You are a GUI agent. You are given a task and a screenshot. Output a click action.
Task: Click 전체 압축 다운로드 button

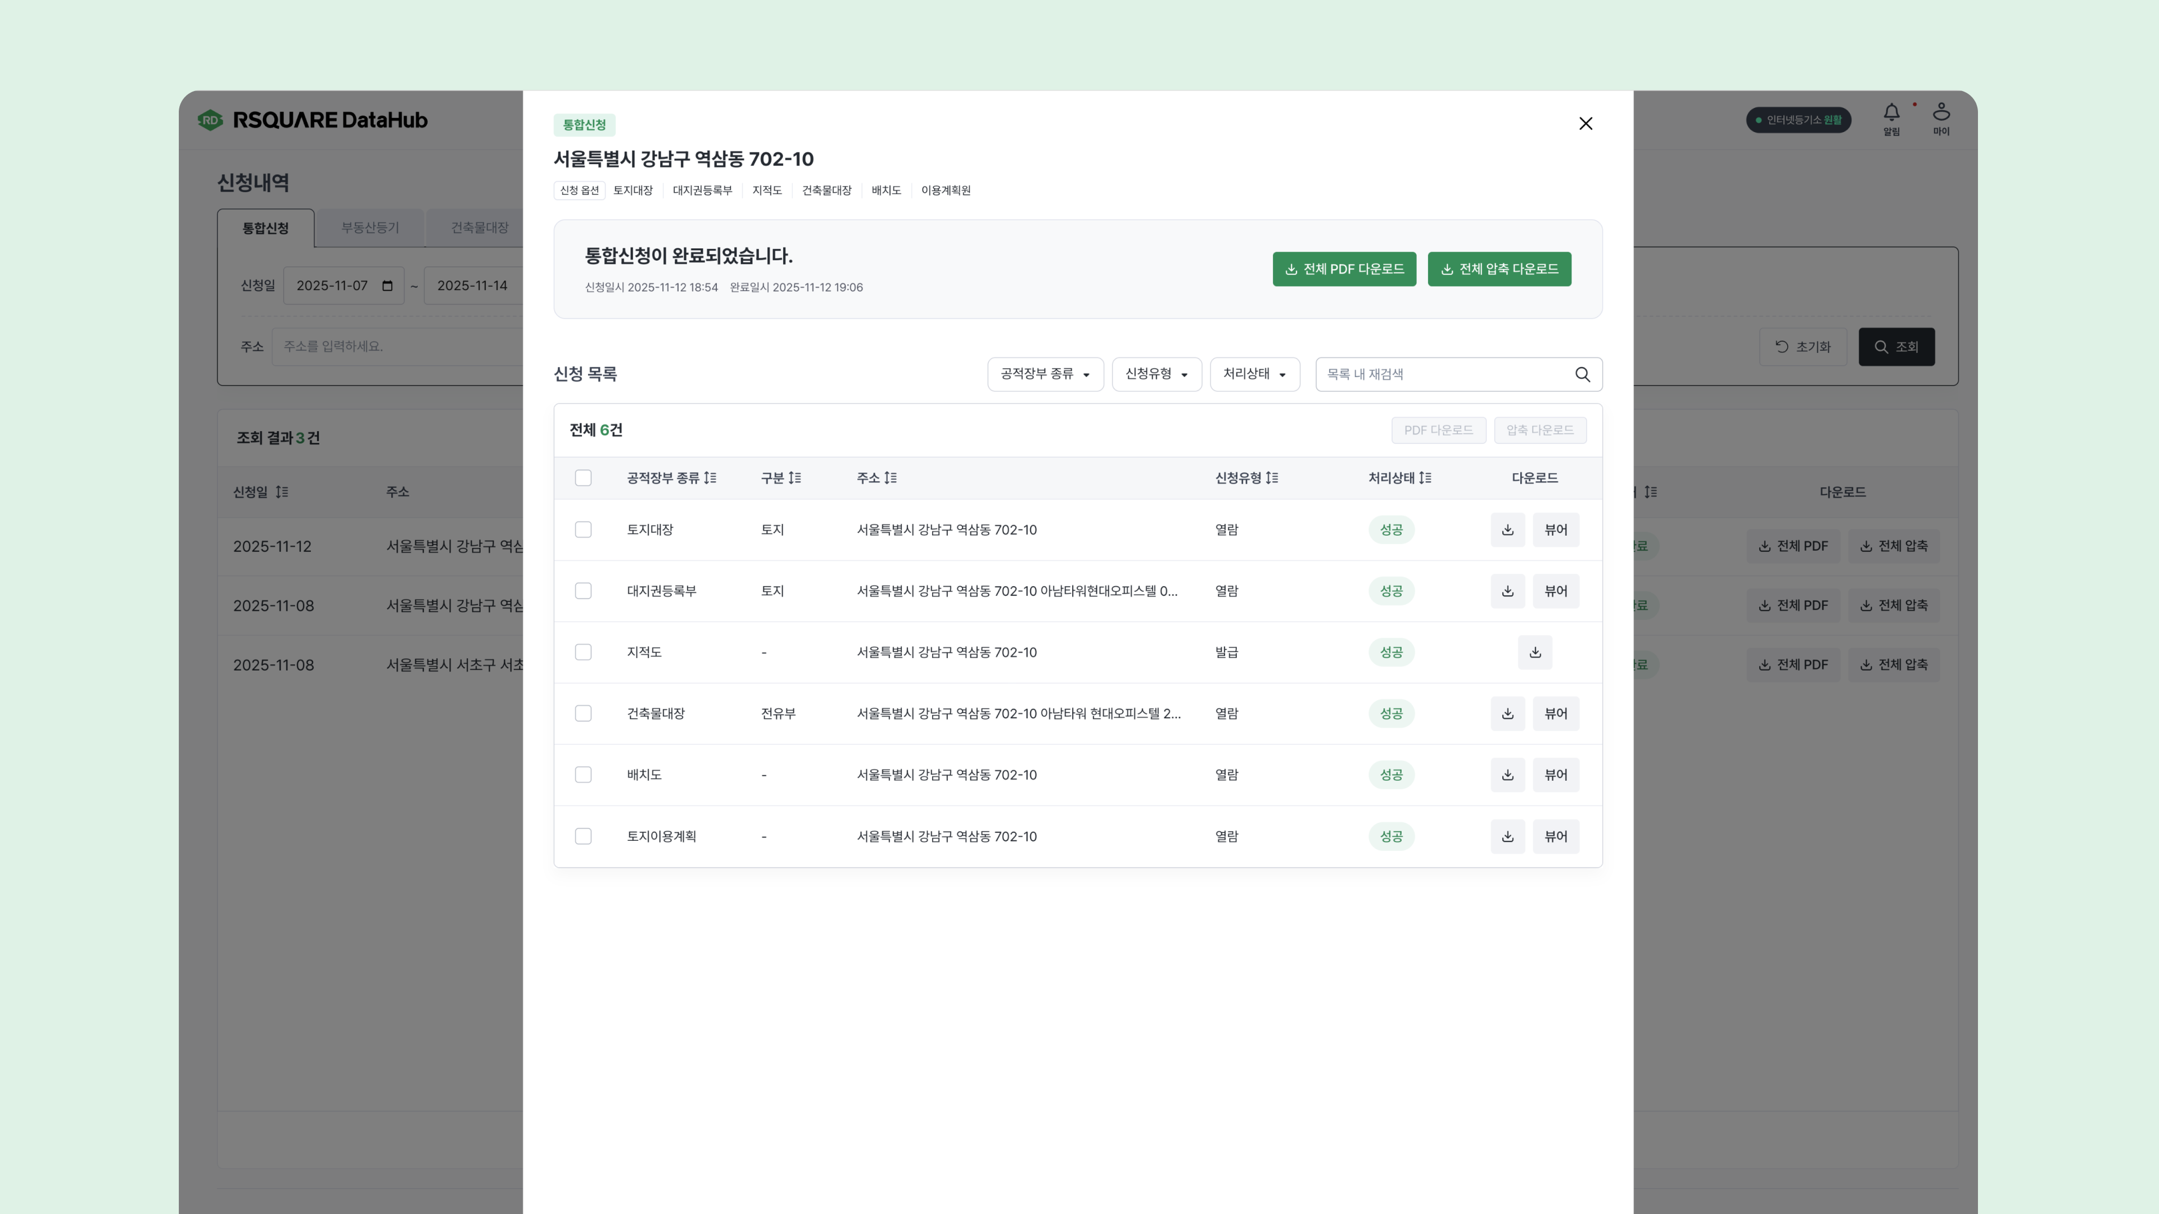click(x=1498, y=269)
